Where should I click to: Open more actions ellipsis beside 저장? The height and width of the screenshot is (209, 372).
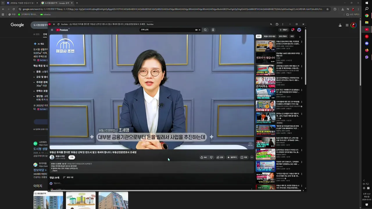tap(252, 157)
